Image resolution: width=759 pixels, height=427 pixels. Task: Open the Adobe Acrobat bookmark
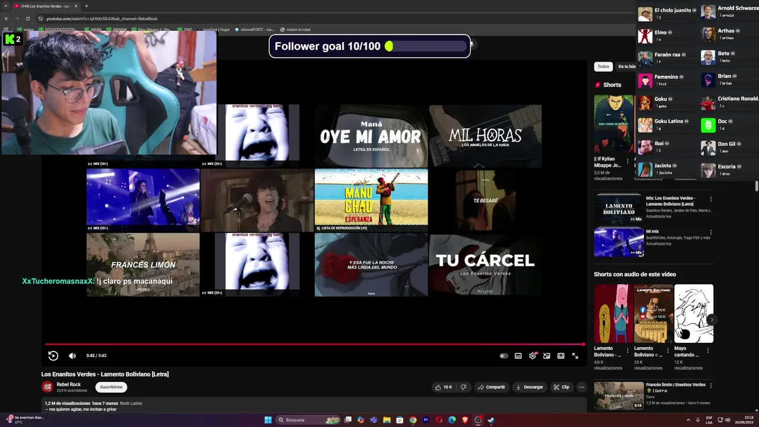(x=295, y=29)
